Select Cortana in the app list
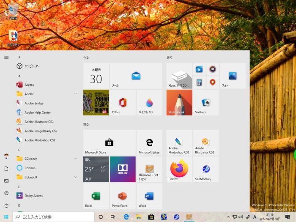296x222 pixels. [x=31, y=168]
